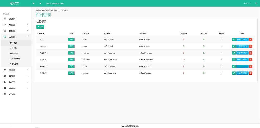Toggle the 启用 status switch for services row
This screenshot has width=260, height=128.
click(71, 53)
